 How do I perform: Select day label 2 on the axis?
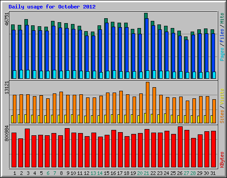coord(21,173)
